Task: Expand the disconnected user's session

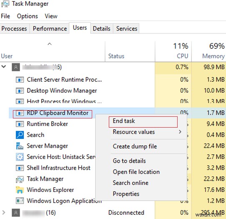Action: [x=4, y=212]
